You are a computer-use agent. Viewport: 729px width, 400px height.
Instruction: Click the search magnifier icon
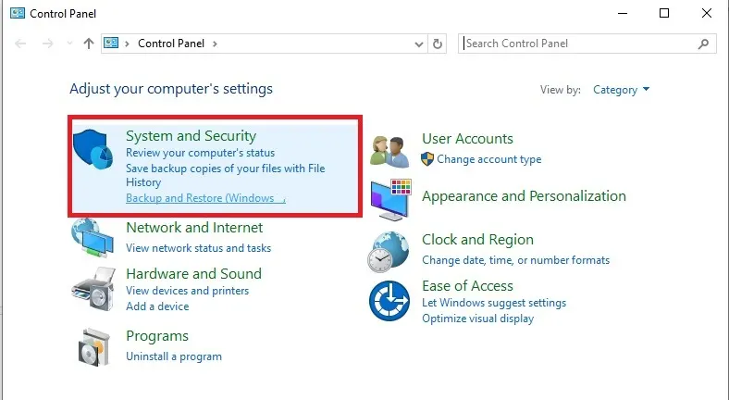(x=703, y=44)
